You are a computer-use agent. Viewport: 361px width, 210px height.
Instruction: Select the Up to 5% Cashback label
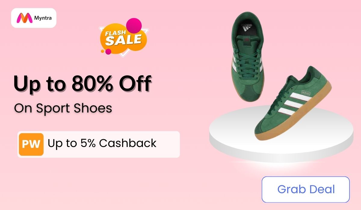click(102, 143)
